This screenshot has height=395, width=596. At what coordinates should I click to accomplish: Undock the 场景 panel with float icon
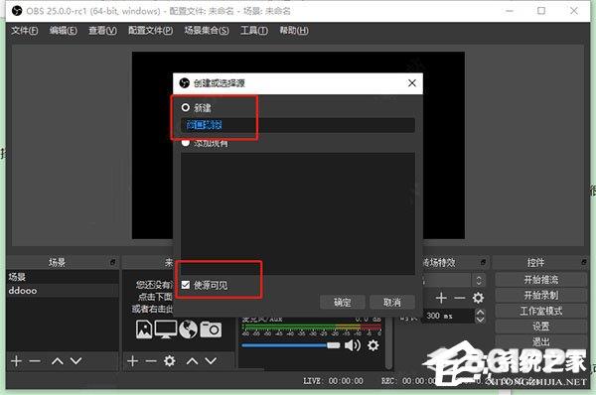pos(112,262)
